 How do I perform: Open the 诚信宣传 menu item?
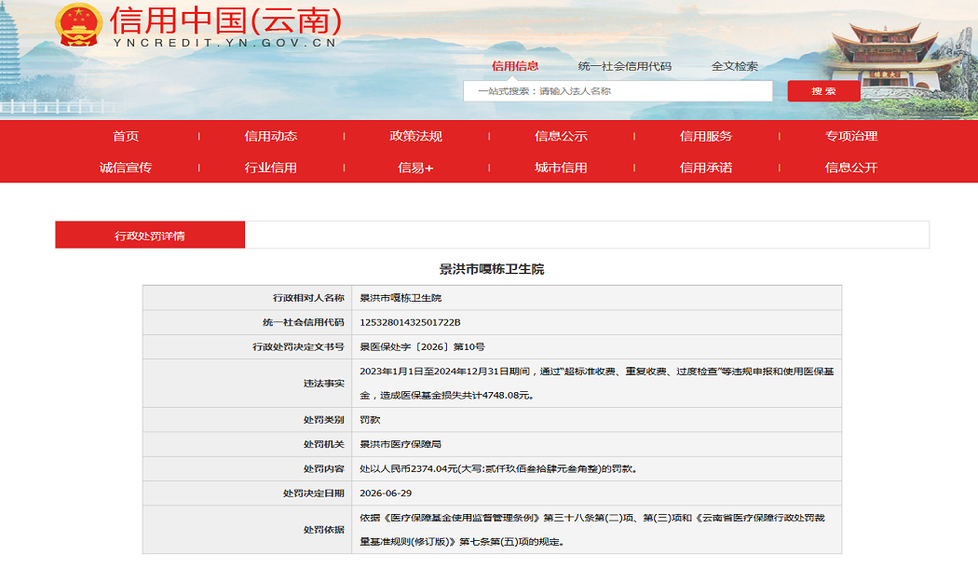pyautogui.click(x=126, y=167)
